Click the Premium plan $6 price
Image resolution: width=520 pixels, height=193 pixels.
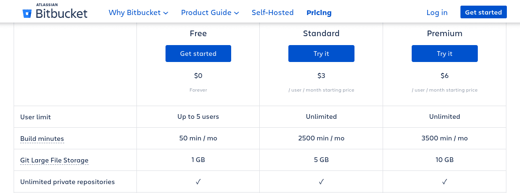(445, 76)
